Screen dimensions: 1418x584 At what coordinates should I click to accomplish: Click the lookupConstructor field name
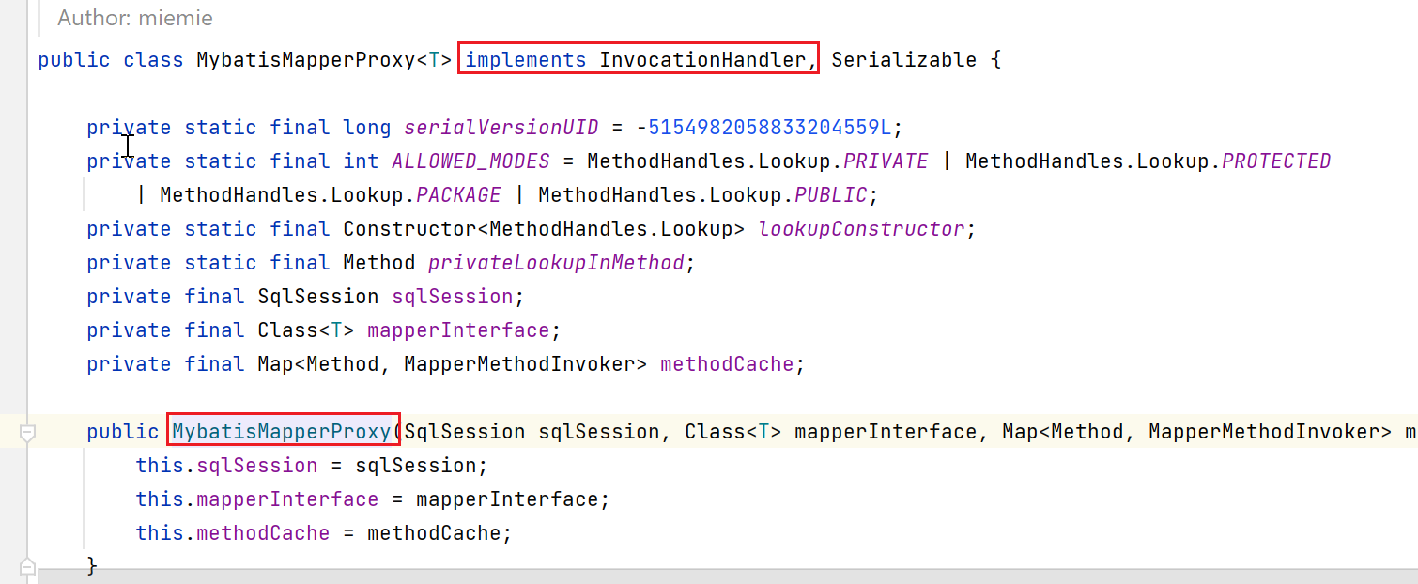click(861, 229)
